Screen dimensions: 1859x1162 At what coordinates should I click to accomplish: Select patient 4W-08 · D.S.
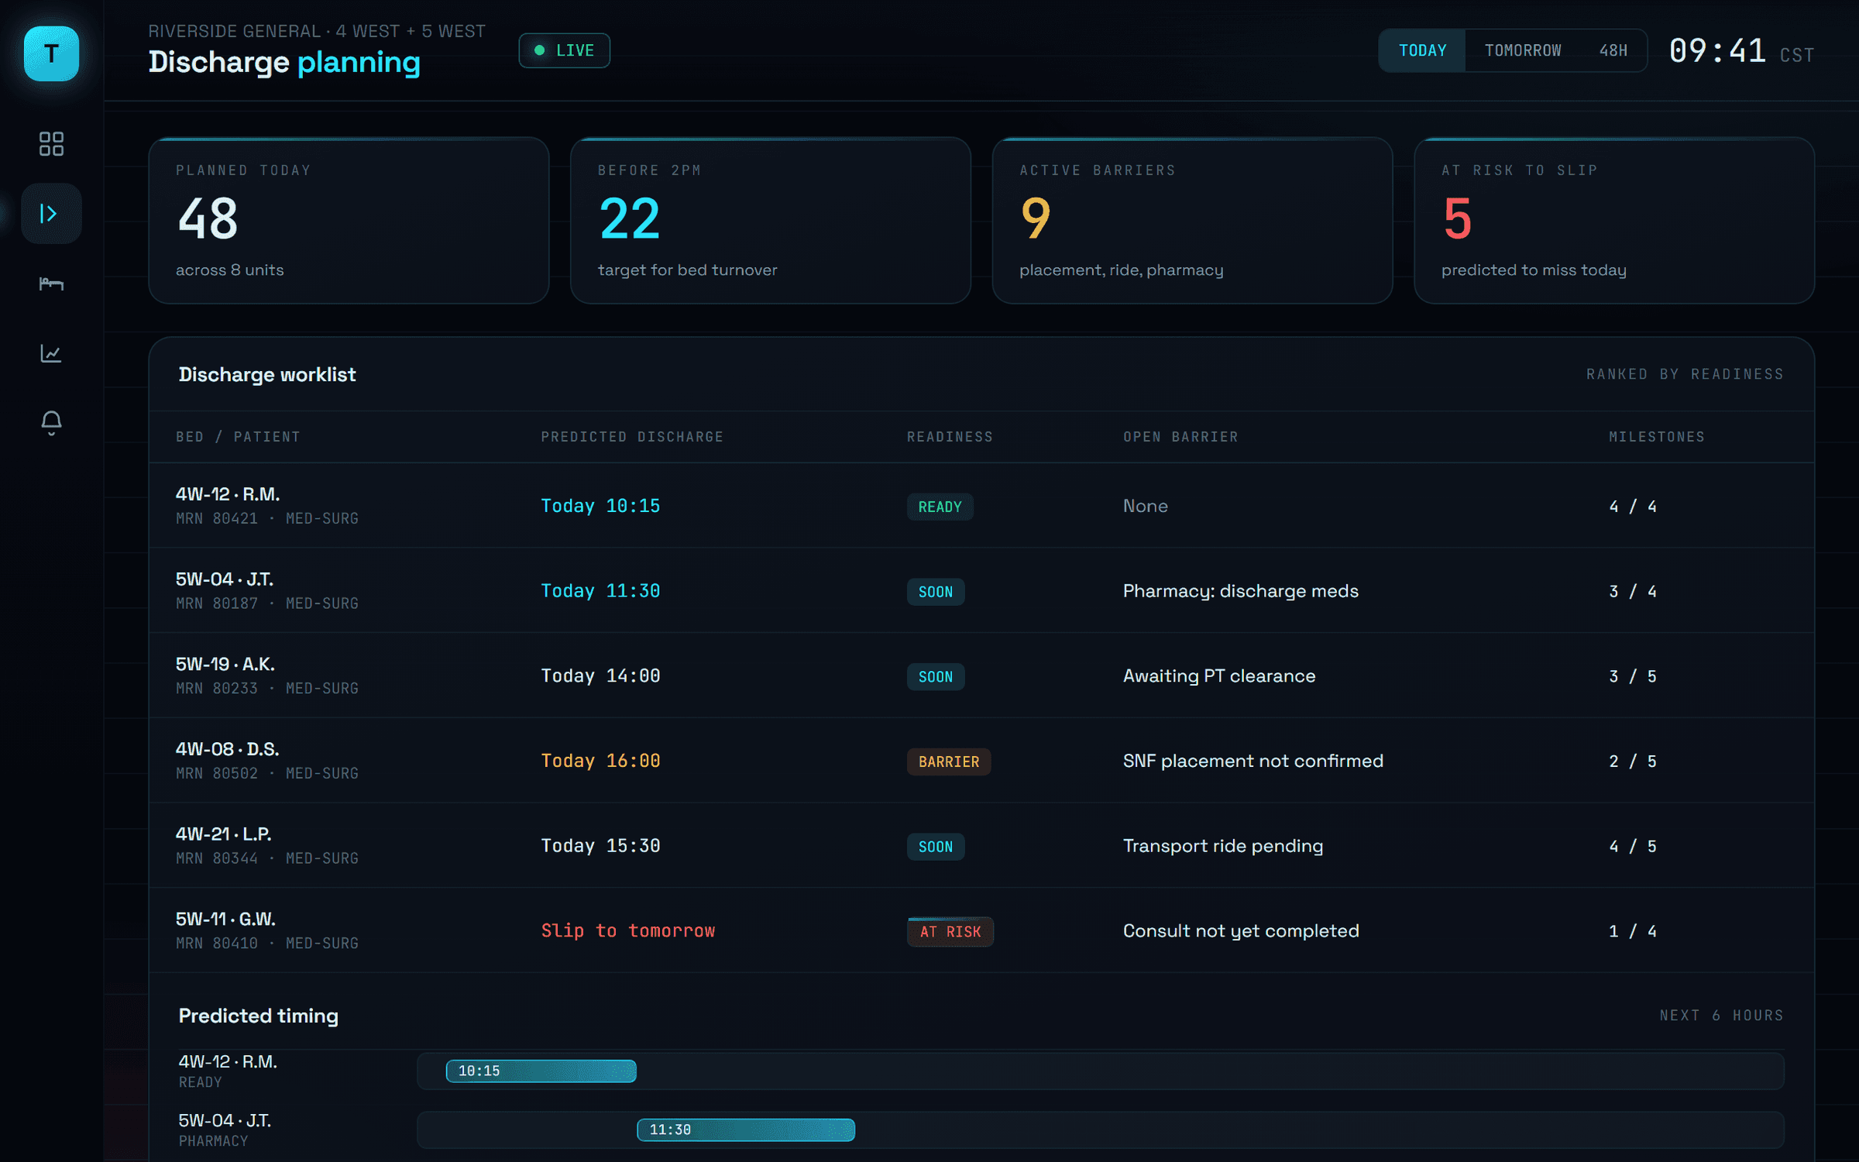228,749
